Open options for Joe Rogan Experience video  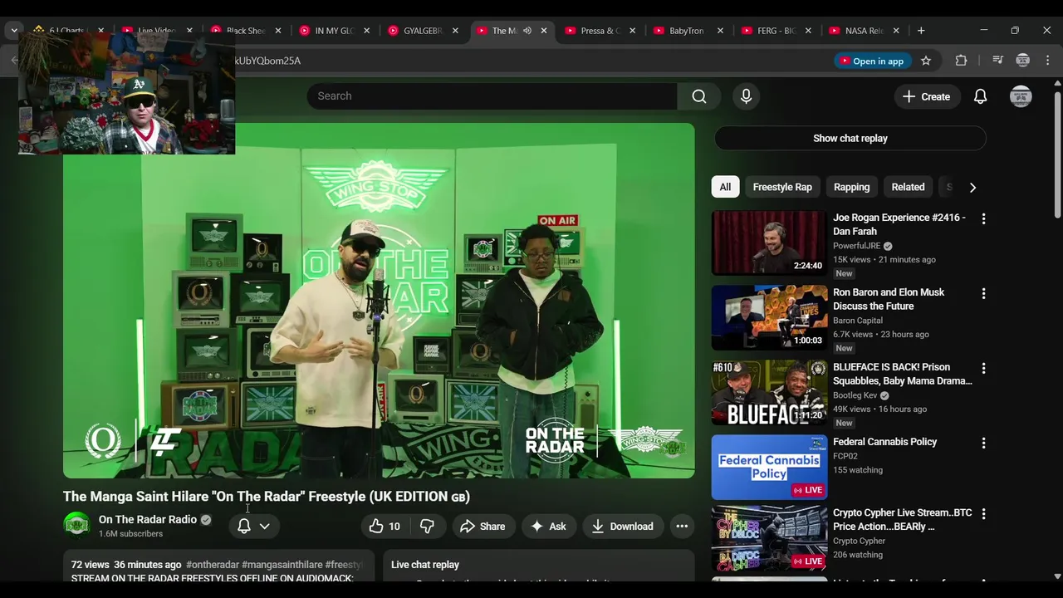click(x=983, y=219)
